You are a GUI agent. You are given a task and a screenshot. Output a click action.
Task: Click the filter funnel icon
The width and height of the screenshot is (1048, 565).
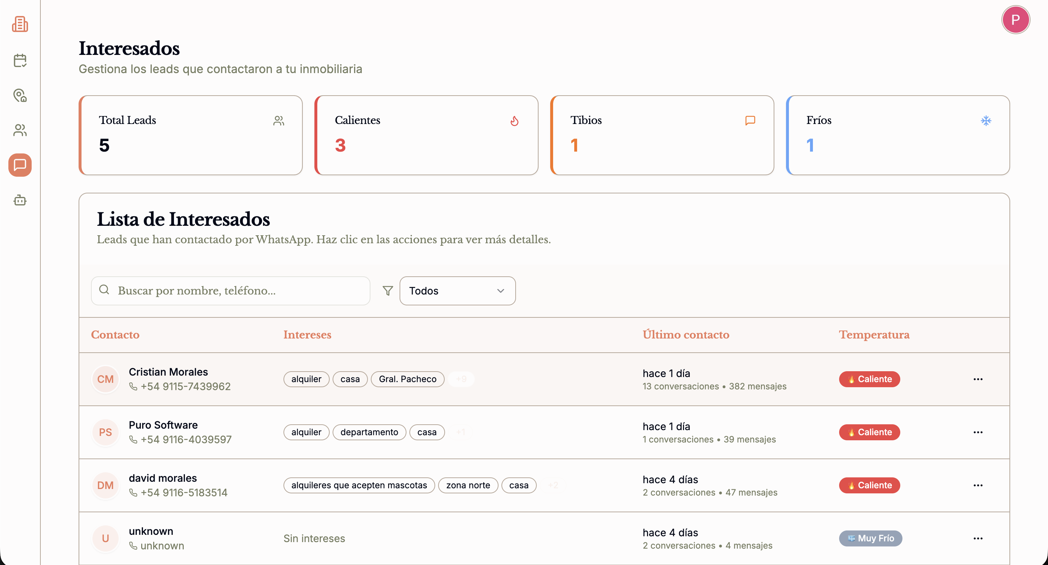[388, 290]
